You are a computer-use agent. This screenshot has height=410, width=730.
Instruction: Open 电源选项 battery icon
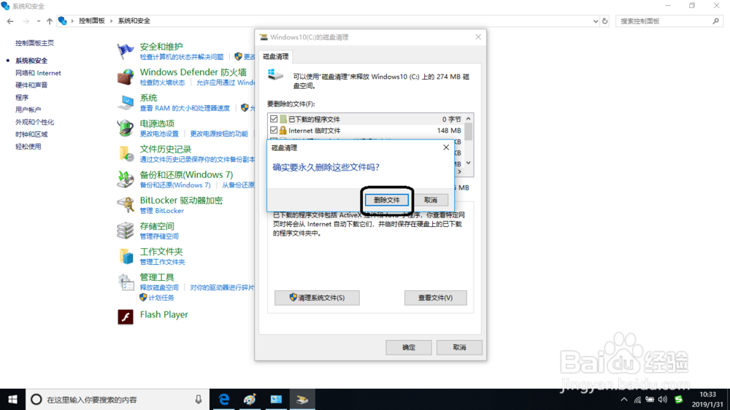click(126, 128)
